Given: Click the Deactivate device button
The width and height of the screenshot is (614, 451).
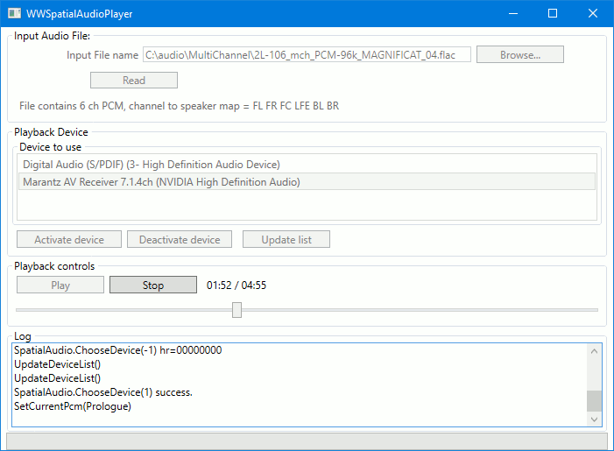Looking at the screenshot, I should click(180, 240).
